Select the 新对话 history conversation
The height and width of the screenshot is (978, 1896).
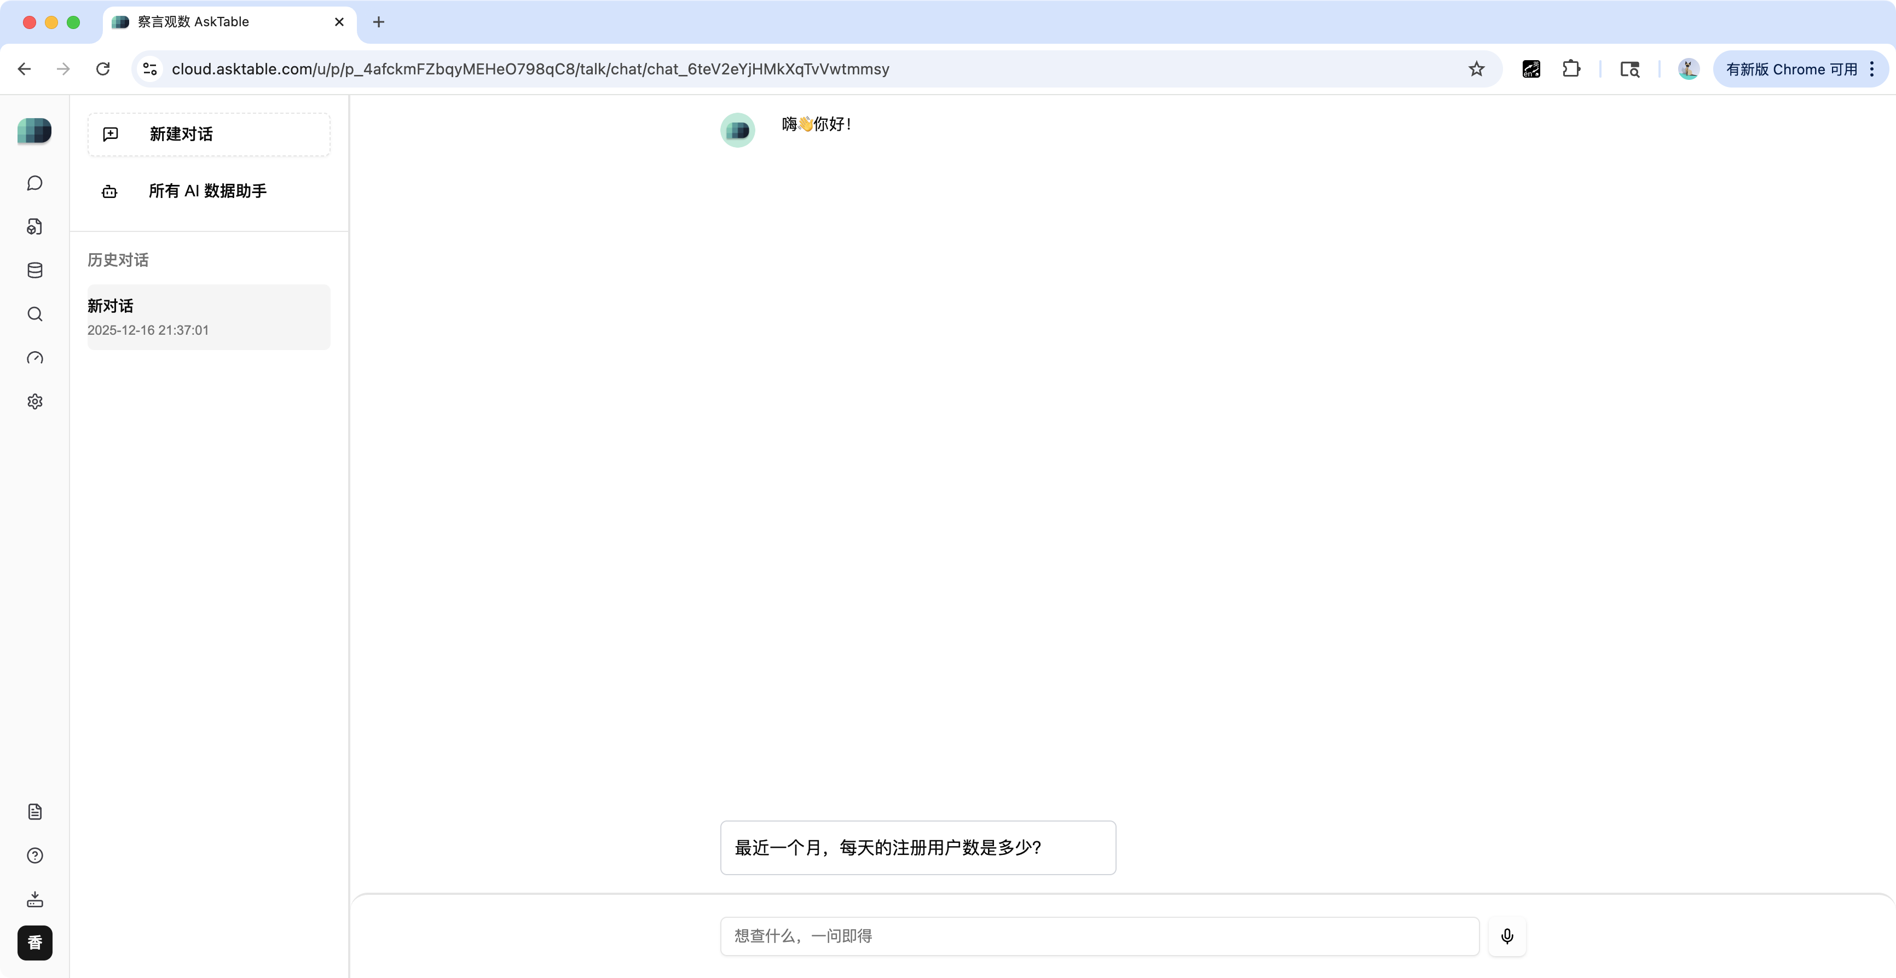pyautogui.click(x=209, y=317)
